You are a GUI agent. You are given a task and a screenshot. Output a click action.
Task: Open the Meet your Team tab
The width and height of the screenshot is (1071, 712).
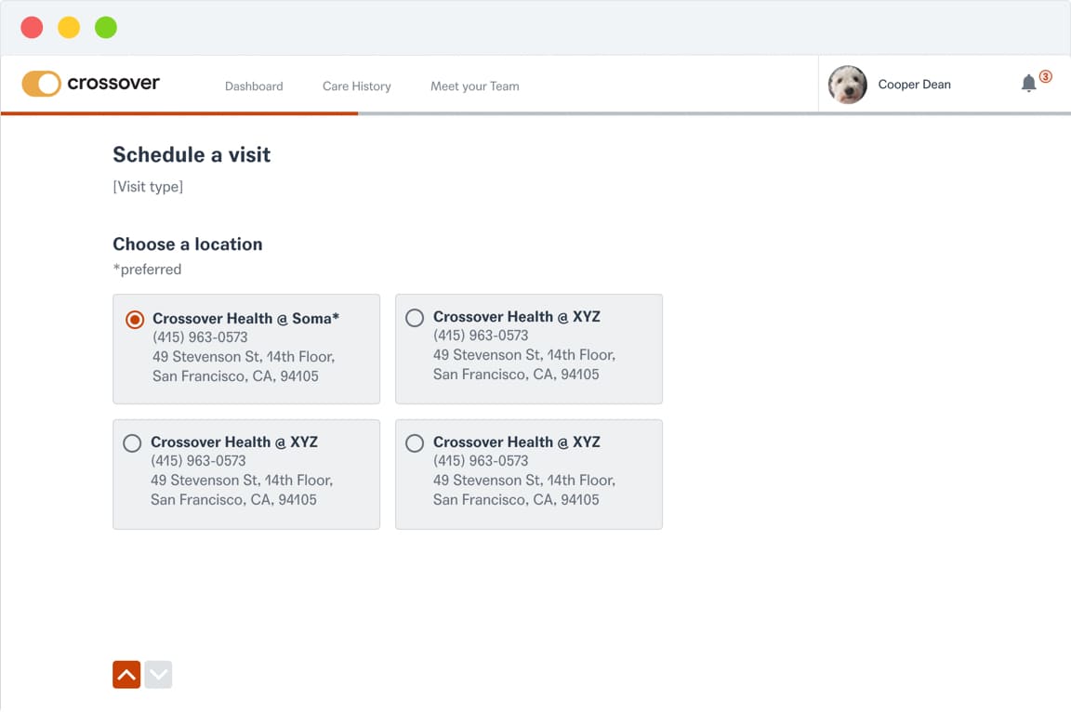coord(475,86)
